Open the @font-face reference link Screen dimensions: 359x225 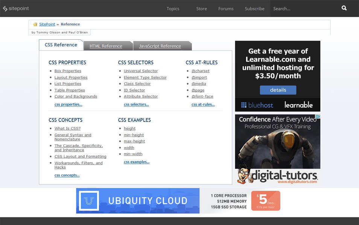202,96
